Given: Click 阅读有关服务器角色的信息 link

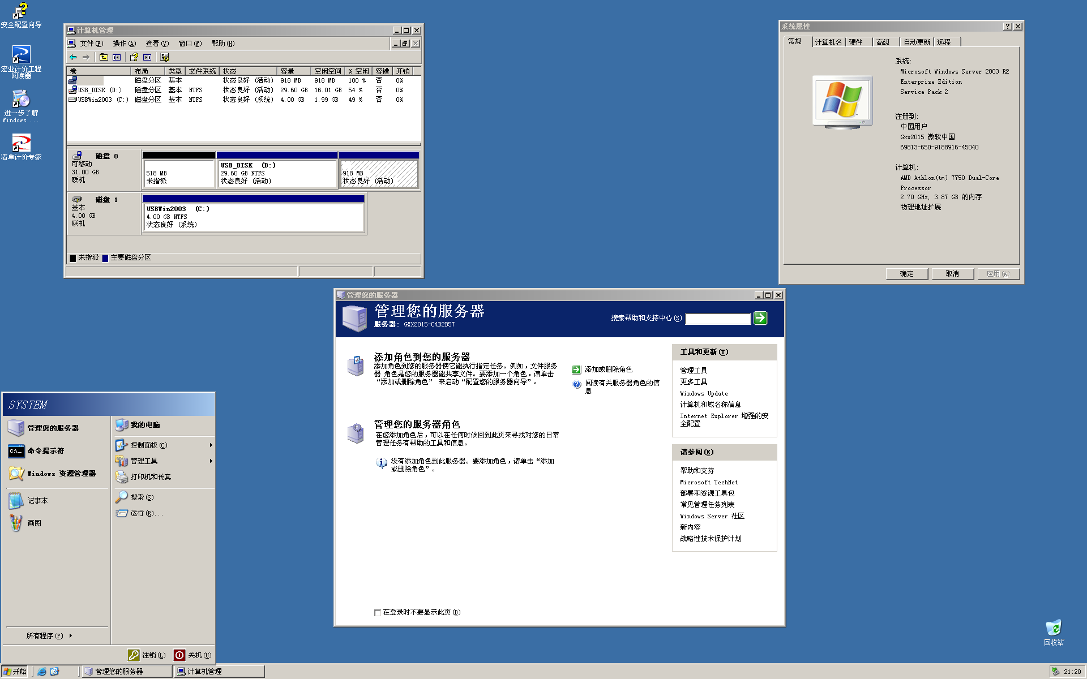Looking at the screenshot, I should point(622,386).
